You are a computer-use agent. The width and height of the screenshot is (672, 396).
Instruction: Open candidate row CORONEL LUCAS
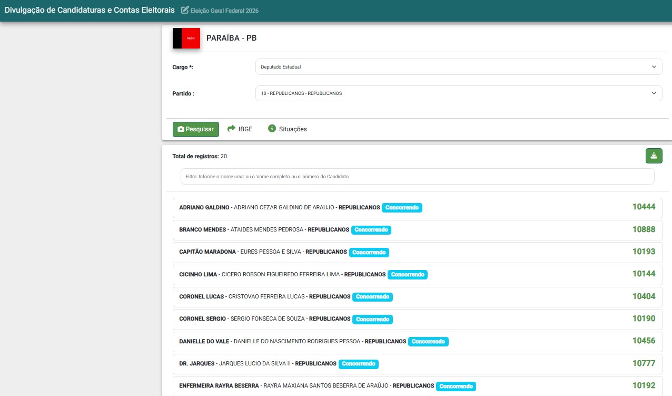point(417,297)
